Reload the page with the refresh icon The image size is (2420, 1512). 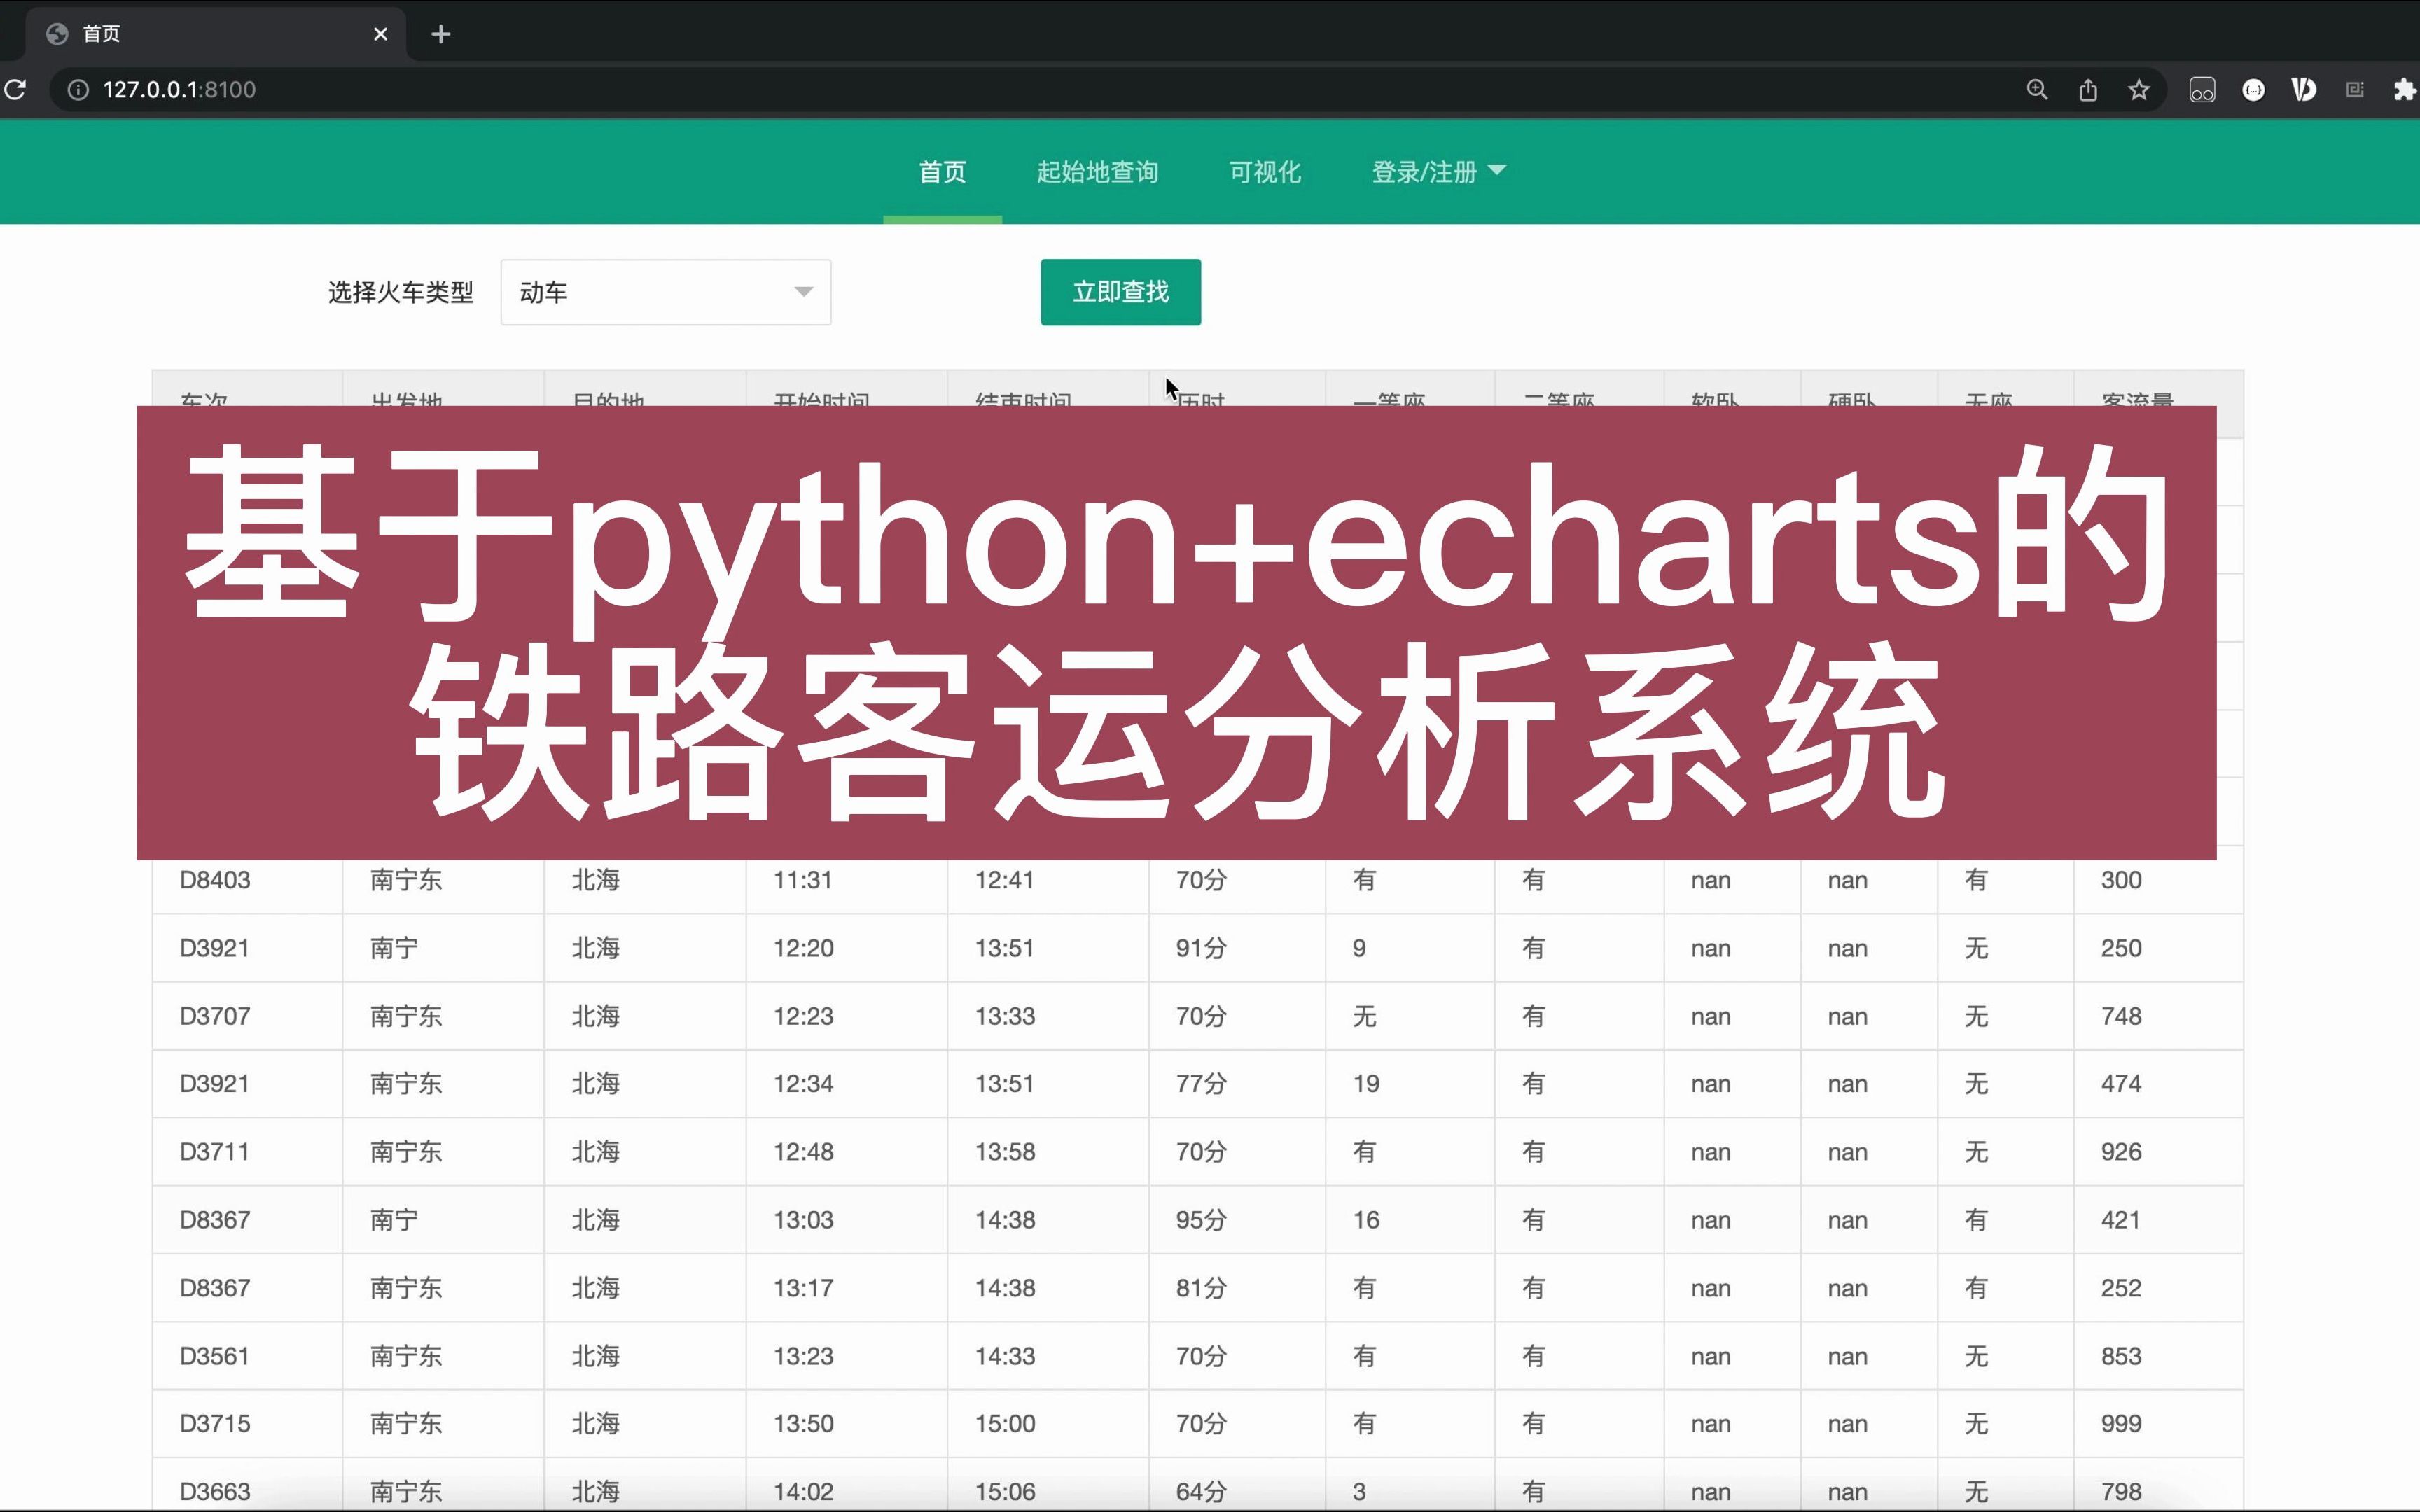[x=15, y=90]
